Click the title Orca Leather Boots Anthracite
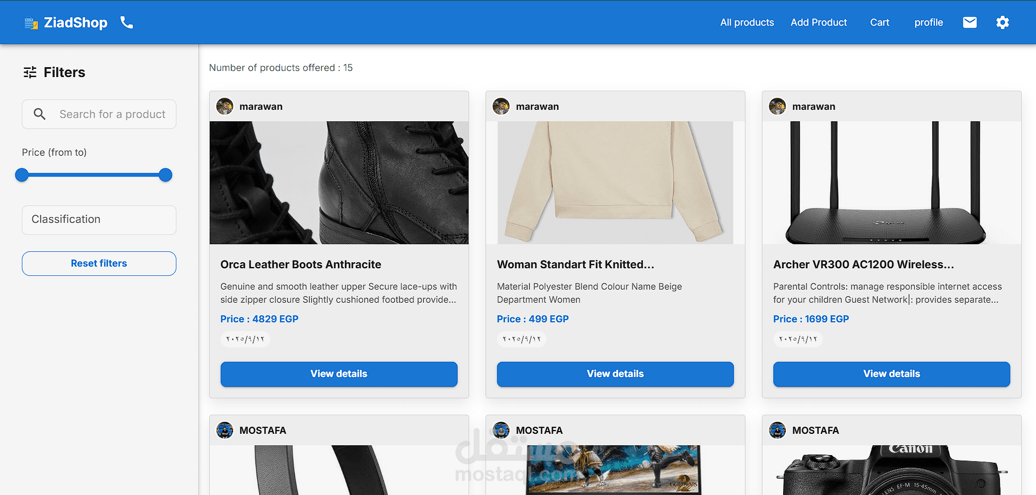This screenshot has height=495, width=1036. pos(301,264)
